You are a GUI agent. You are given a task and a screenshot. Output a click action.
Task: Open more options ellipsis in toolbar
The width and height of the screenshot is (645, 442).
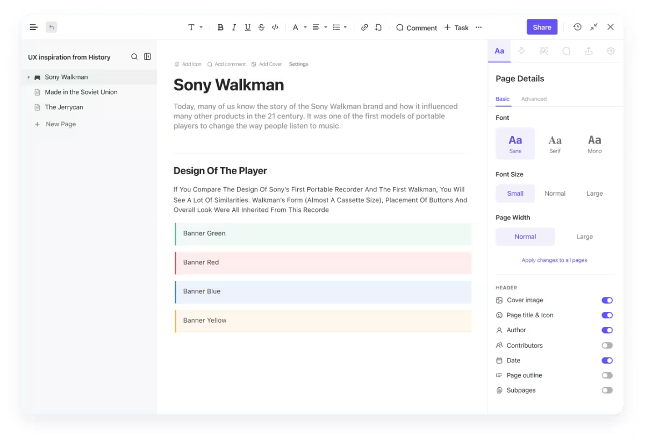[x=478, y=27]
